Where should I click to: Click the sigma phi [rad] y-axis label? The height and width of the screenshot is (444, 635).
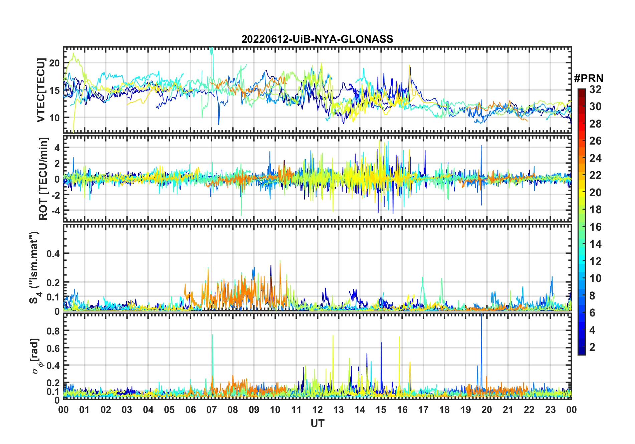point(36,356)
